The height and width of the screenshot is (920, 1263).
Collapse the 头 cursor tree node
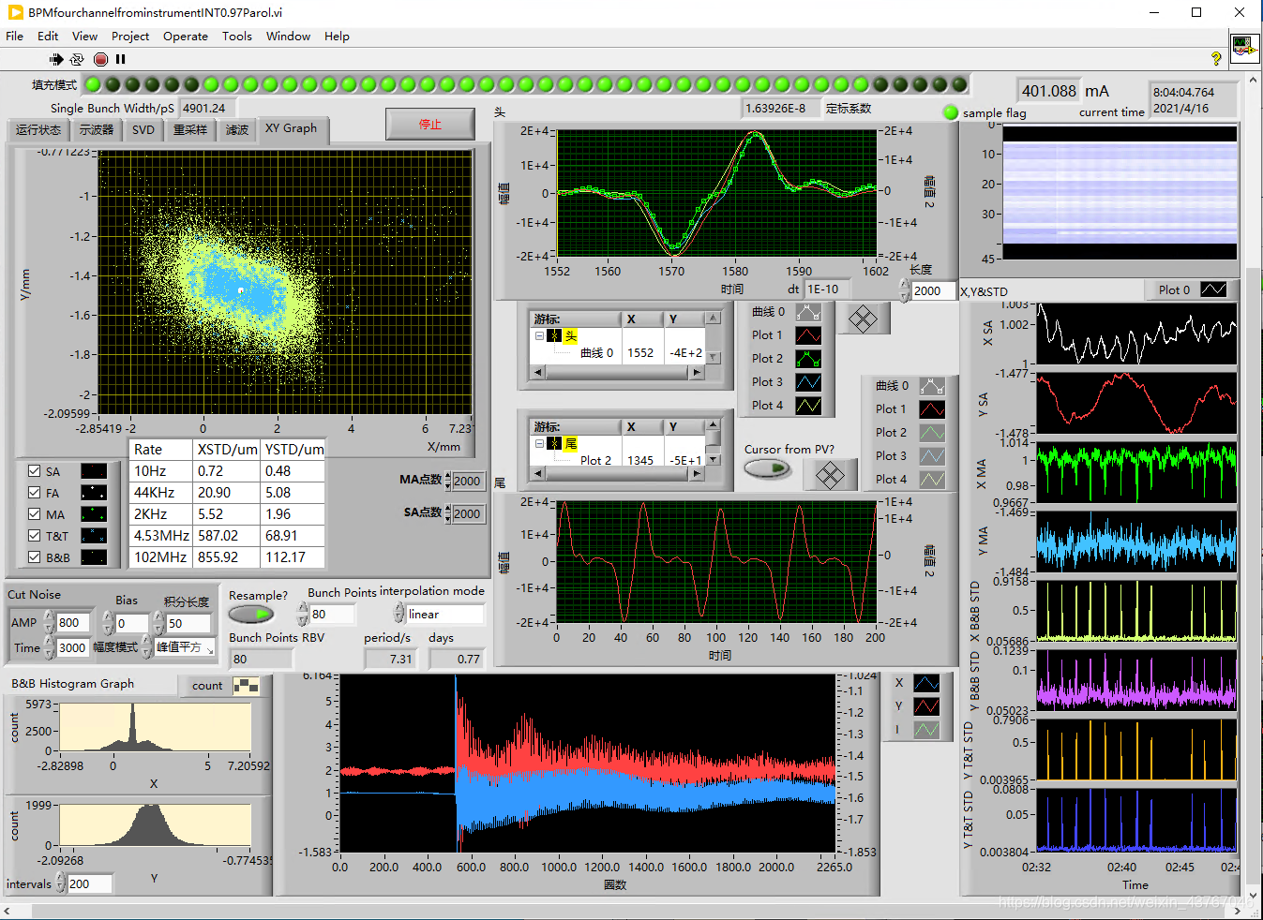click(540, 335)
